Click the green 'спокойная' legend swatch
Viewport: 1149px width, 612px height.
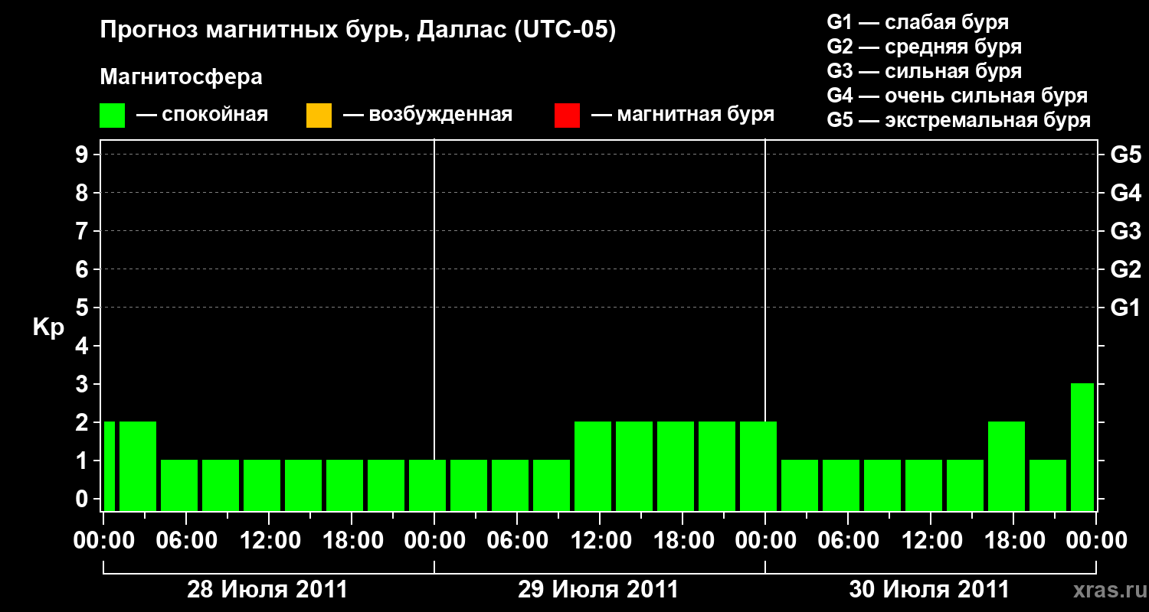(113, 115)
